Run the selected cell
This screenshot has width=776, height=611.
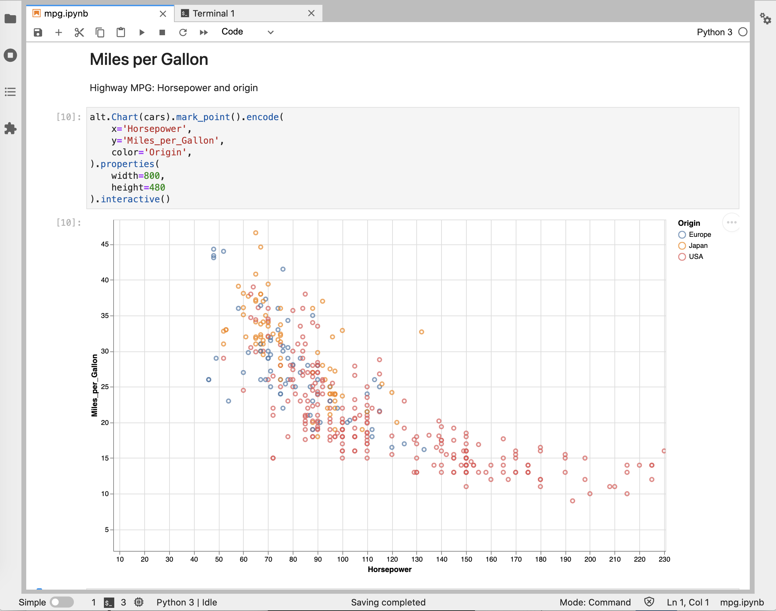(x=142, y=32)
